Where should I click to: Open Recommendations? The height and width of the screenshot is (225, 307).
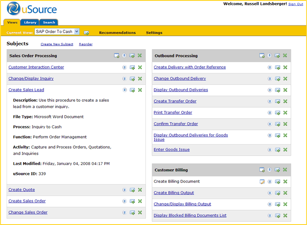click(x=117, y=33)
